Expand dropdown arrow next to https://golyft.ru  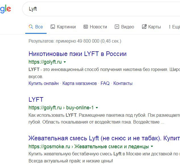tap(65, 62)
